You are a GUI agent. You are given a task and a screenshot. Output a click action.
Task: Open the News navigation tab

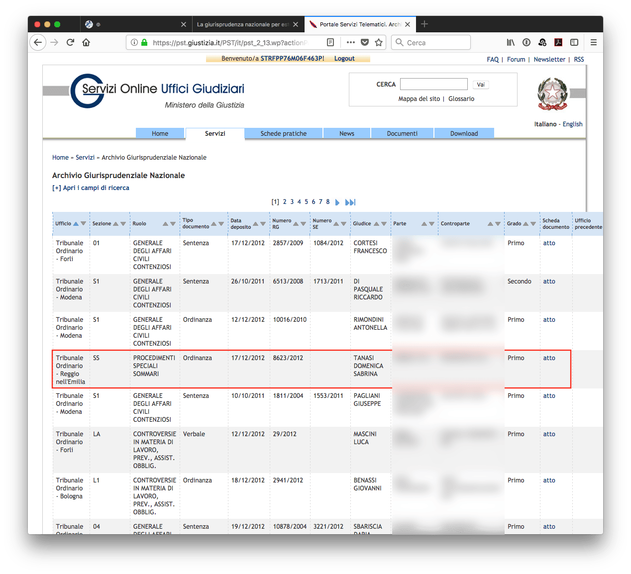347,133
